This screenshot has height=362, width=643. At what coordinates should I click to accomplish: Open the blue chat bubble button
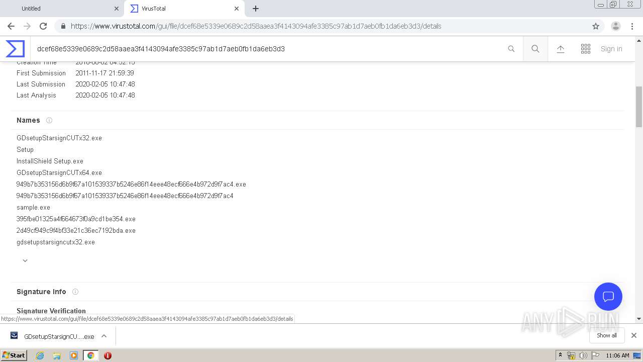(608, 297)
